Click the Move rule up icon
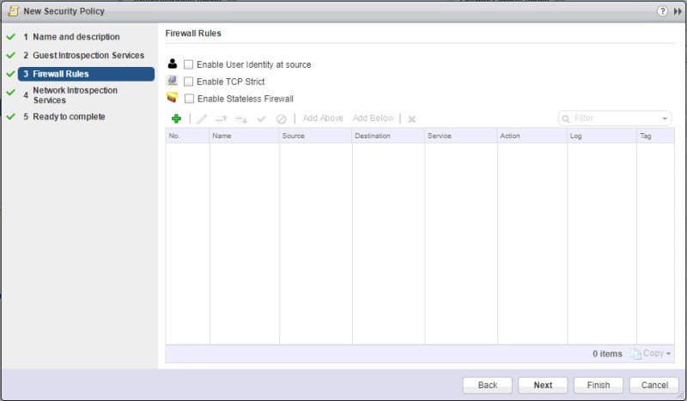 coord(221,118)
